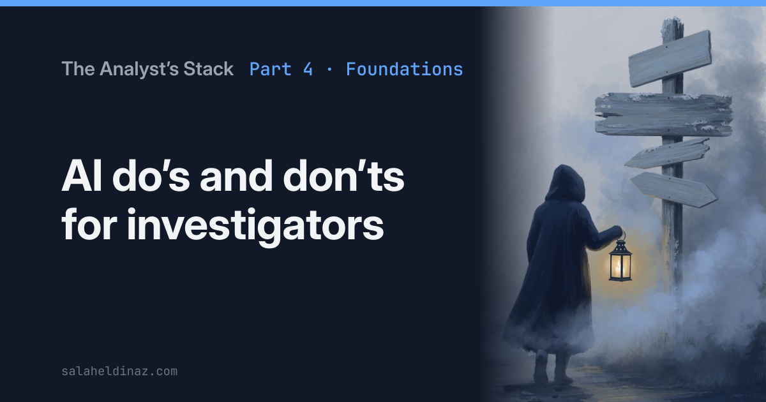The height and width of the screenshot is (402, 766).
Task: Click the "The Analyst's Stack" series label
Action: click(147, 69)
